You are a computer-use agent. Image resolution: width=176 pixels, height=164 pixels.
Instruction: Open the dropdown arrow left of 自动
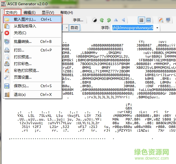[67, 28]
